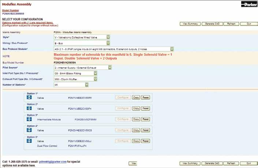Copy the Station 5 valve
The height and width of the screenshot is (168, 258).
(x=136, y=141)
